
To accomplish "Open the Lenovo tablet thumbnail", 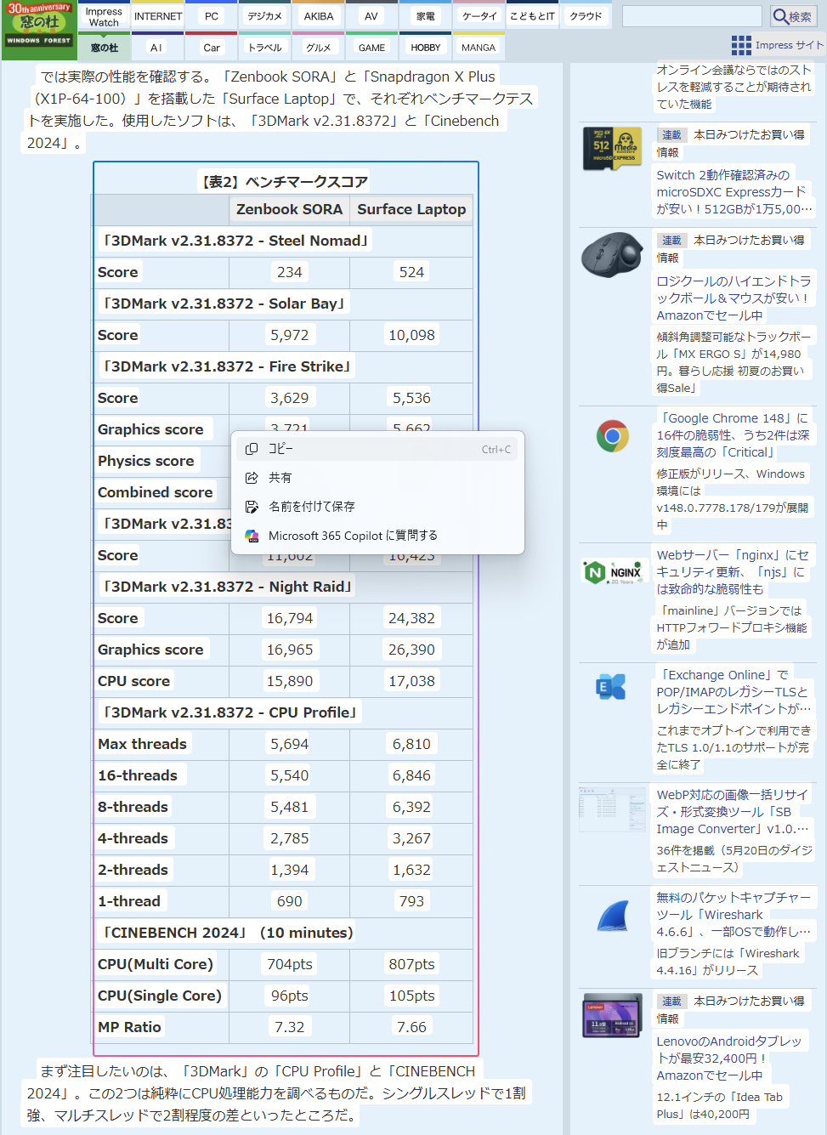I will pyautogui.click(x=612, y=1015).
